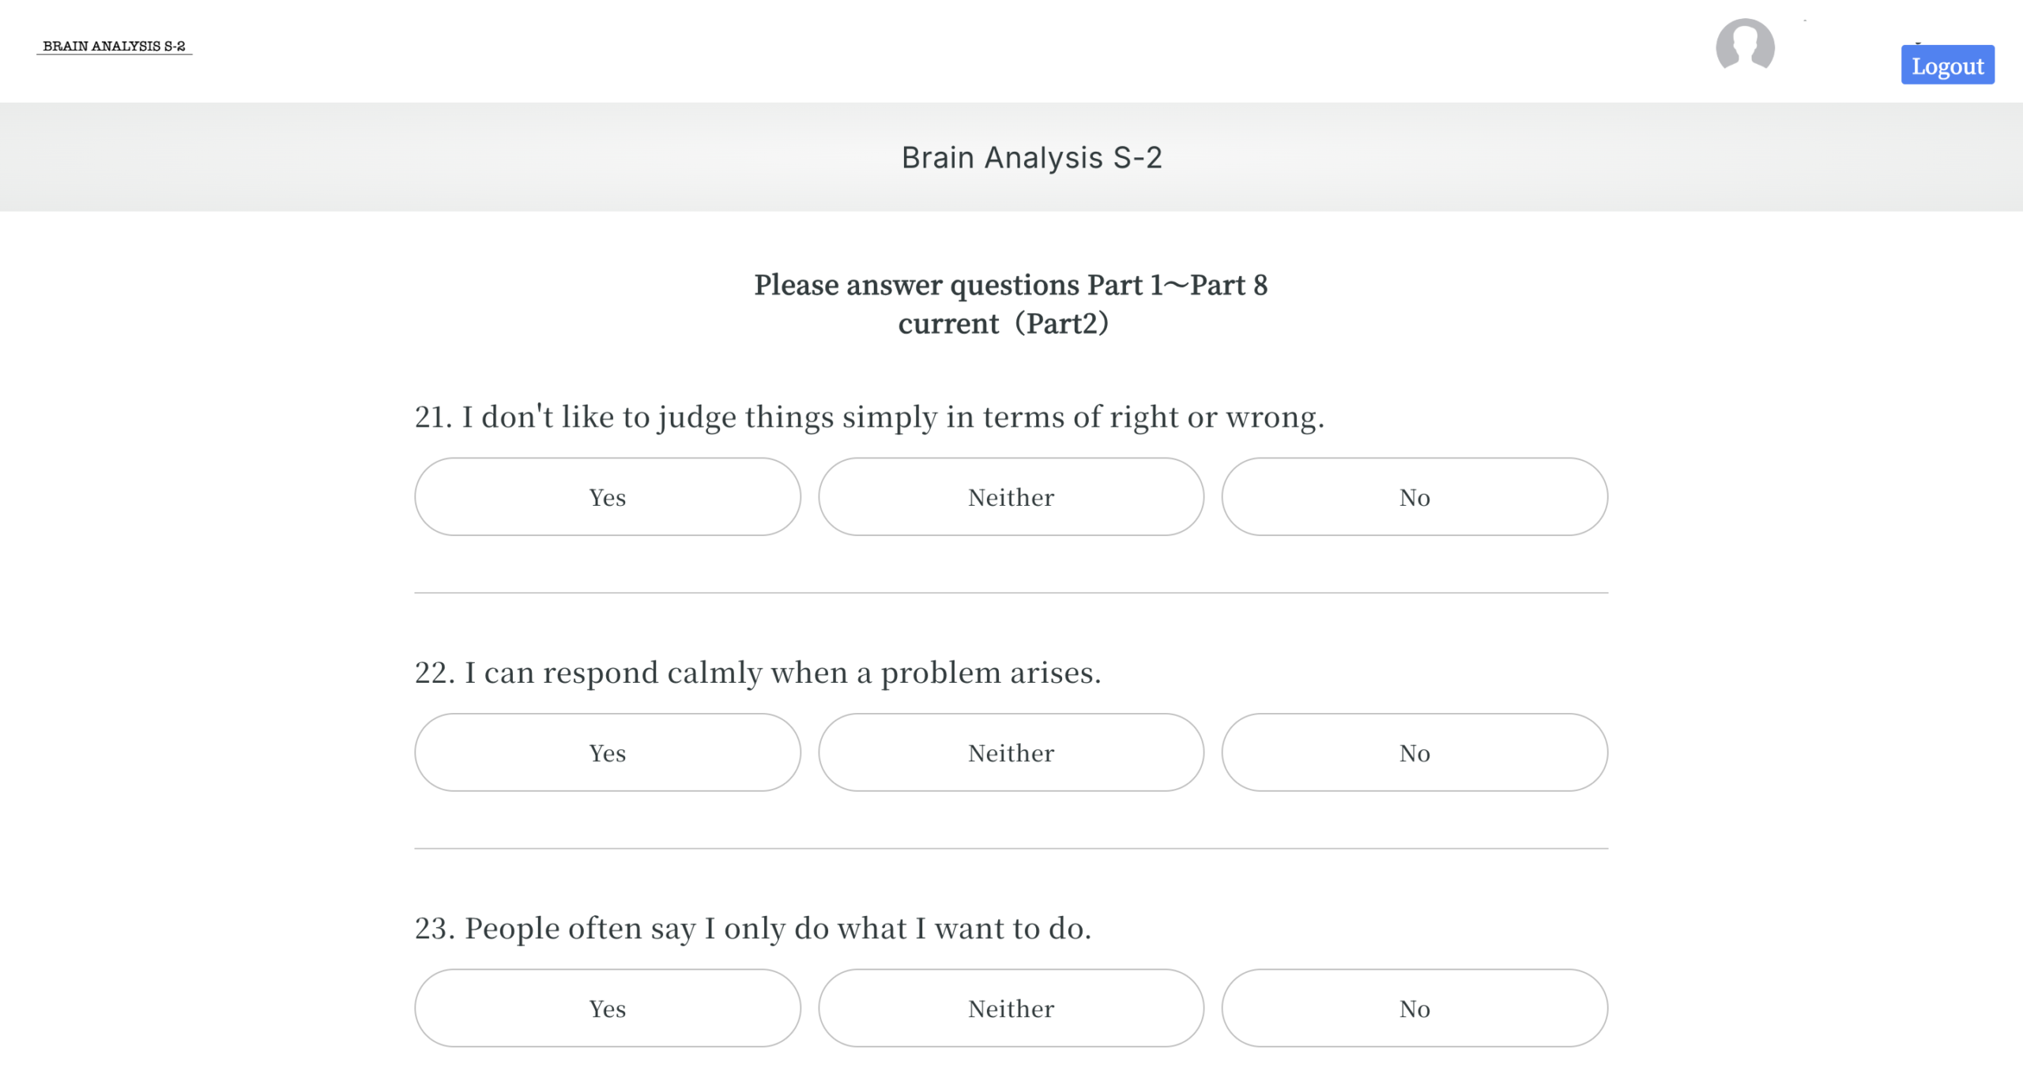Click the 'Please answer questions Part 1~Part 8' text
Viewport: 2023px width, 1086px height.
click(1011, 285)
